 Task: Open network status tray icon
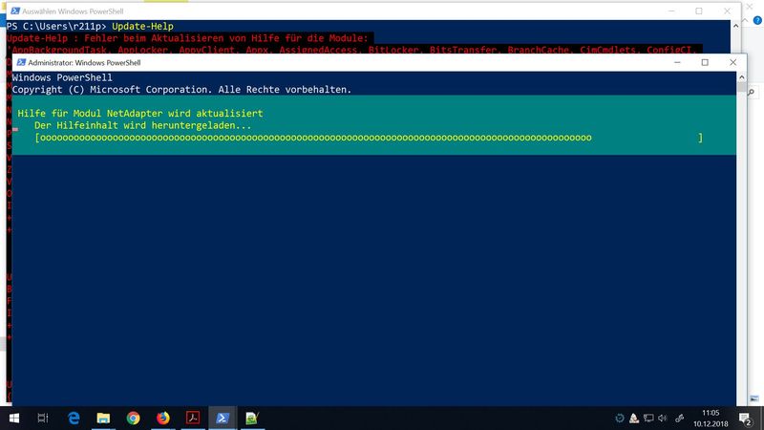tap(648, 419)
